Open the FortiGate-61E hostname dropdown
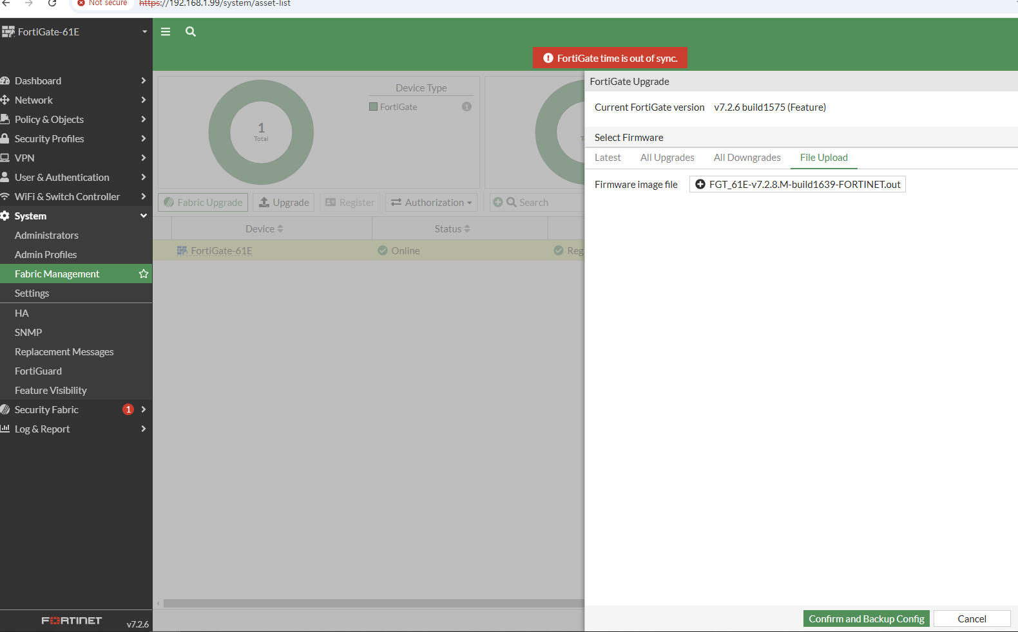 144,32
